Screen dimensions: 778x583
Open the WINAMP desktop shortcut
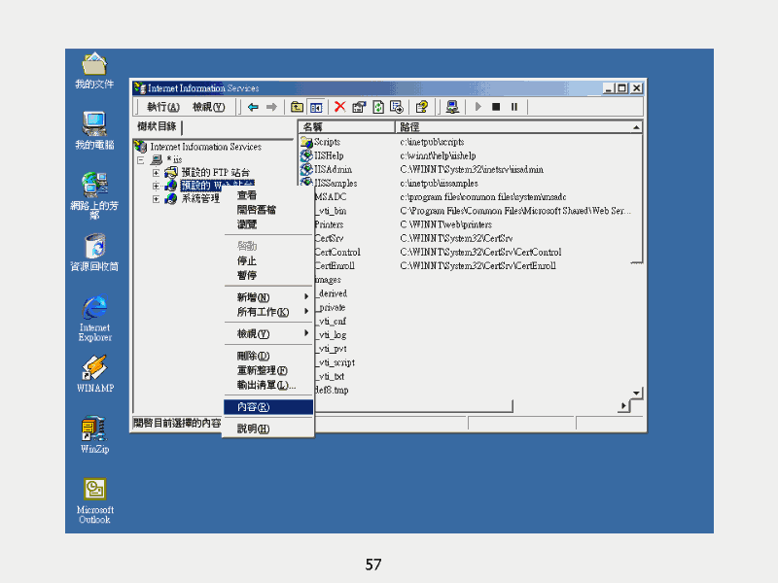click(x=94, y=368)
